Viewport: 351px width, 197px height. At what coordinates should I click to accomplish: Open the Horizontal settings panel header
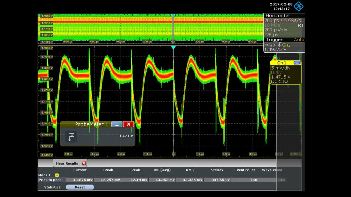[x=278, y=15]
